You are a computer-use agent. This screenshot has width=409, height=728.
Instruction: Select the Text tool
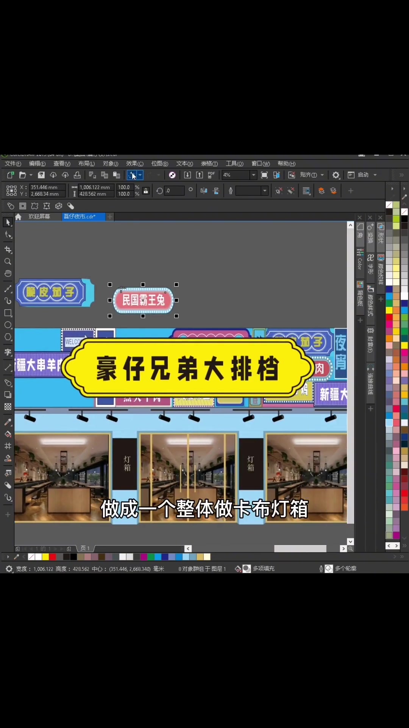8,352
